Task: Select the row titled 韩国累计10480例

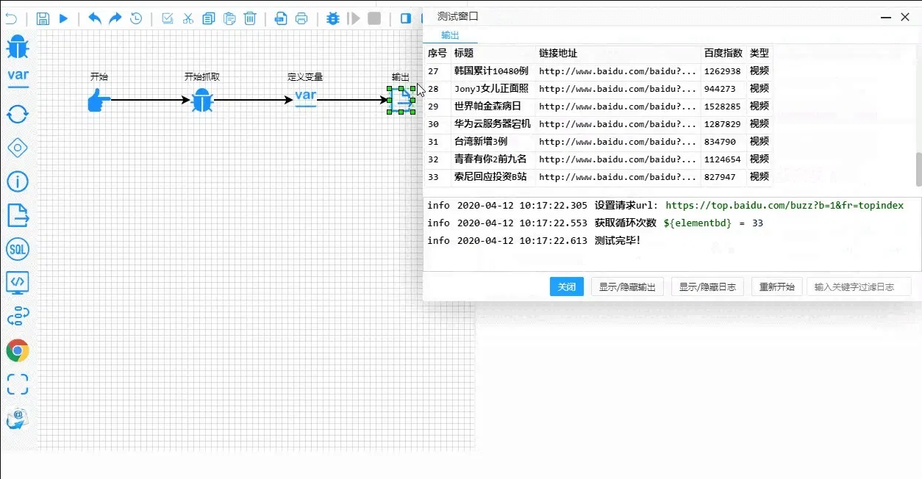Action: 598,71
